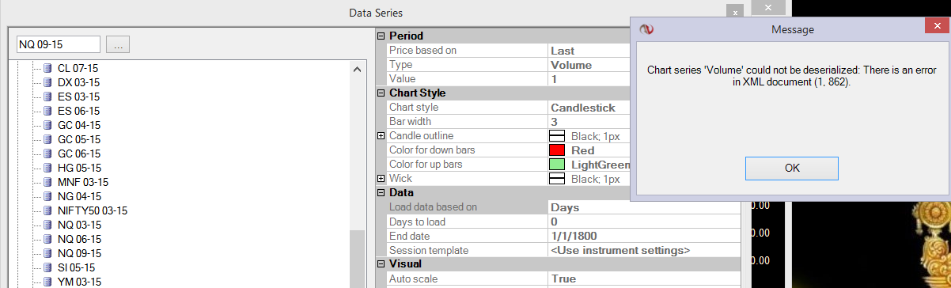Click the instrument list scrollbar up arrow

click(x=358, y=70)
